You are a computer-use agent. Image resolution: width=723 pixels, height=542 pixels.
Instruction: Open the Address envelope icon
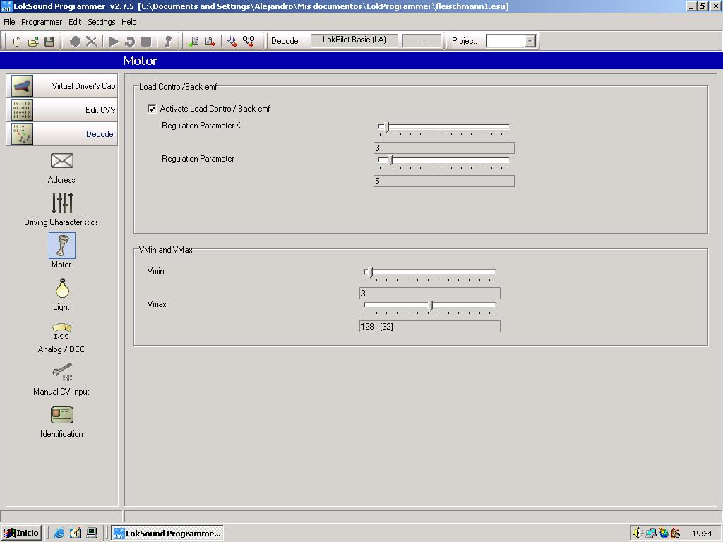coord(62,161)
